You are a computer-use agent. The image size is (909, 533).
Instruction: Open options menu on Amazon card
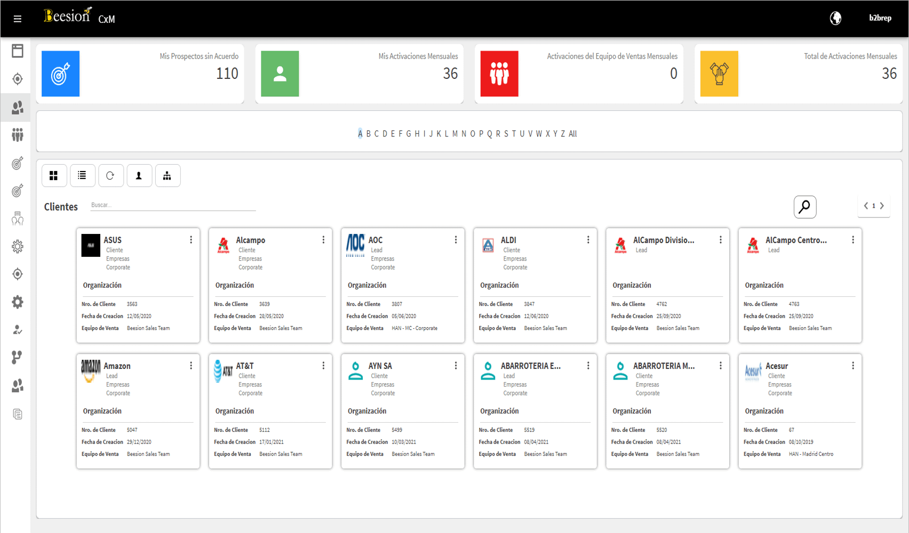[191, 366]
